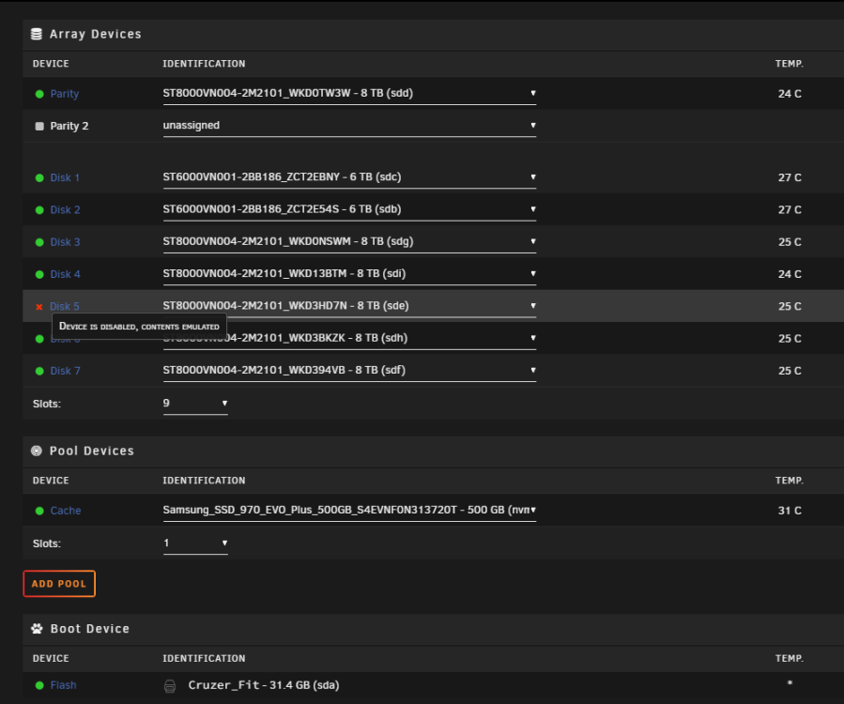Image resolution: width=844 pixels, height=704 pixels.
Task: Click the grey status square for Parity 2
Action: pos(39,126)
